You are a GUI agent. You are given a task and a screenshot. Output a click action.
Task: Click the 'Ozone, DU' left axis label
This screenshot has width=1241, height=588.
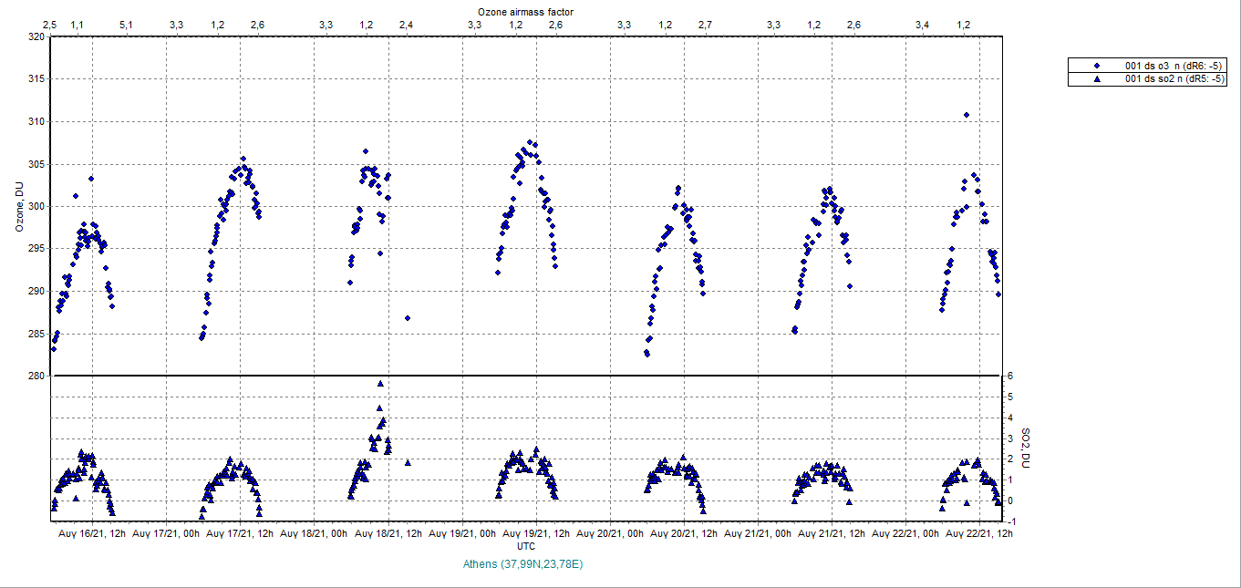[19, 206]
